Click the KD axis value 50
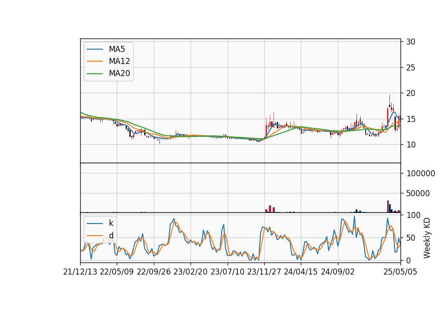The image size is (445, 320). [410, 237]
